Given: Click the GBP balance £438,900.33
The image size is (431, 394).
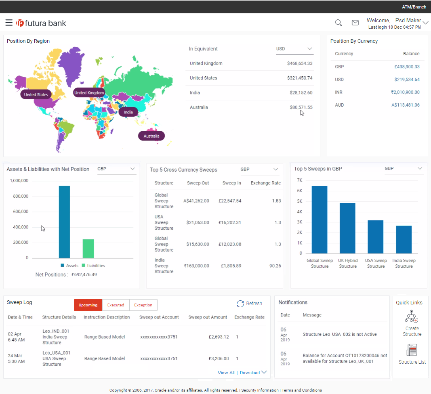Looking at the screenshot, I should pyautogui.click(x=407, y=67).
